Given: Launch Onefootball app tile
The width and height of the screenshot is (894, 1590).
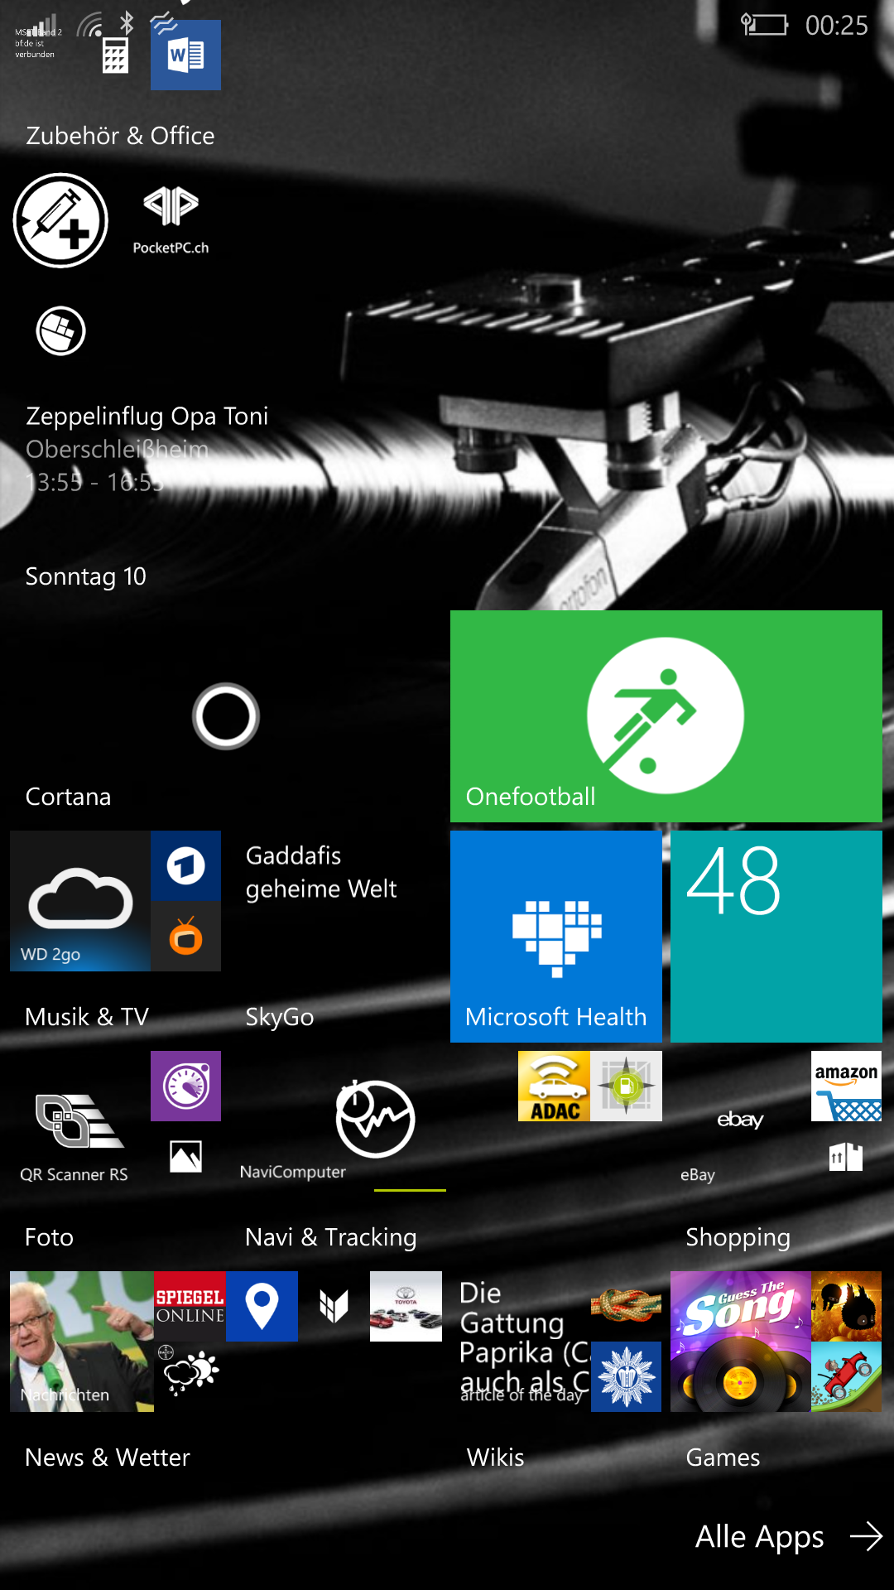Looking at the screenshot, I should click(666, 716).
